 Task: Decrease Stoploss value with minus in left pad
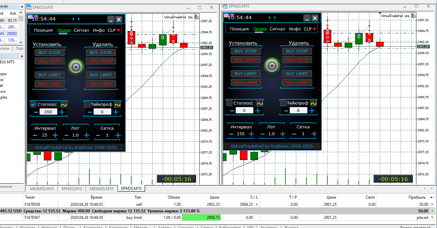(x=36, y=112)
